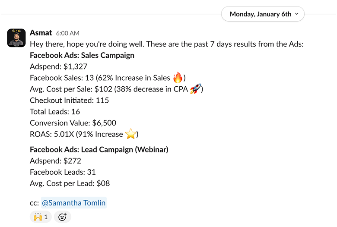Screen dimensions: 337x227
Task: Click the Adspend: $1,327 line
Action: [x=59, y=66]
